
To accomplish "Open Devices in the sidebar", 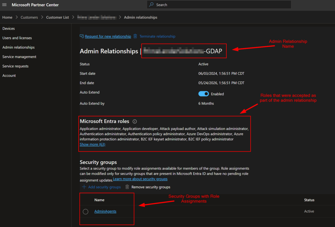I will (9, 29).
